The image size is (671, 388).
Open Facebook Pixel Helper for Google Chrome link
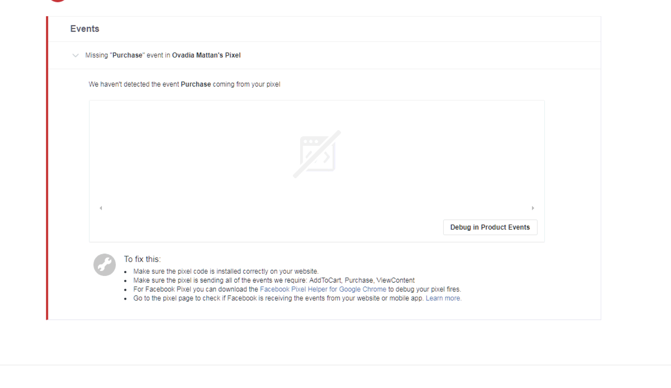point(323,289)
